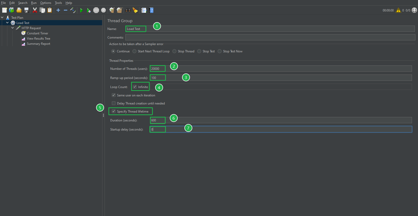The image size is (418, 216).
Task: Click the Constant Timer clock icon
Action: pyautogui.click(x=24, y=33)
